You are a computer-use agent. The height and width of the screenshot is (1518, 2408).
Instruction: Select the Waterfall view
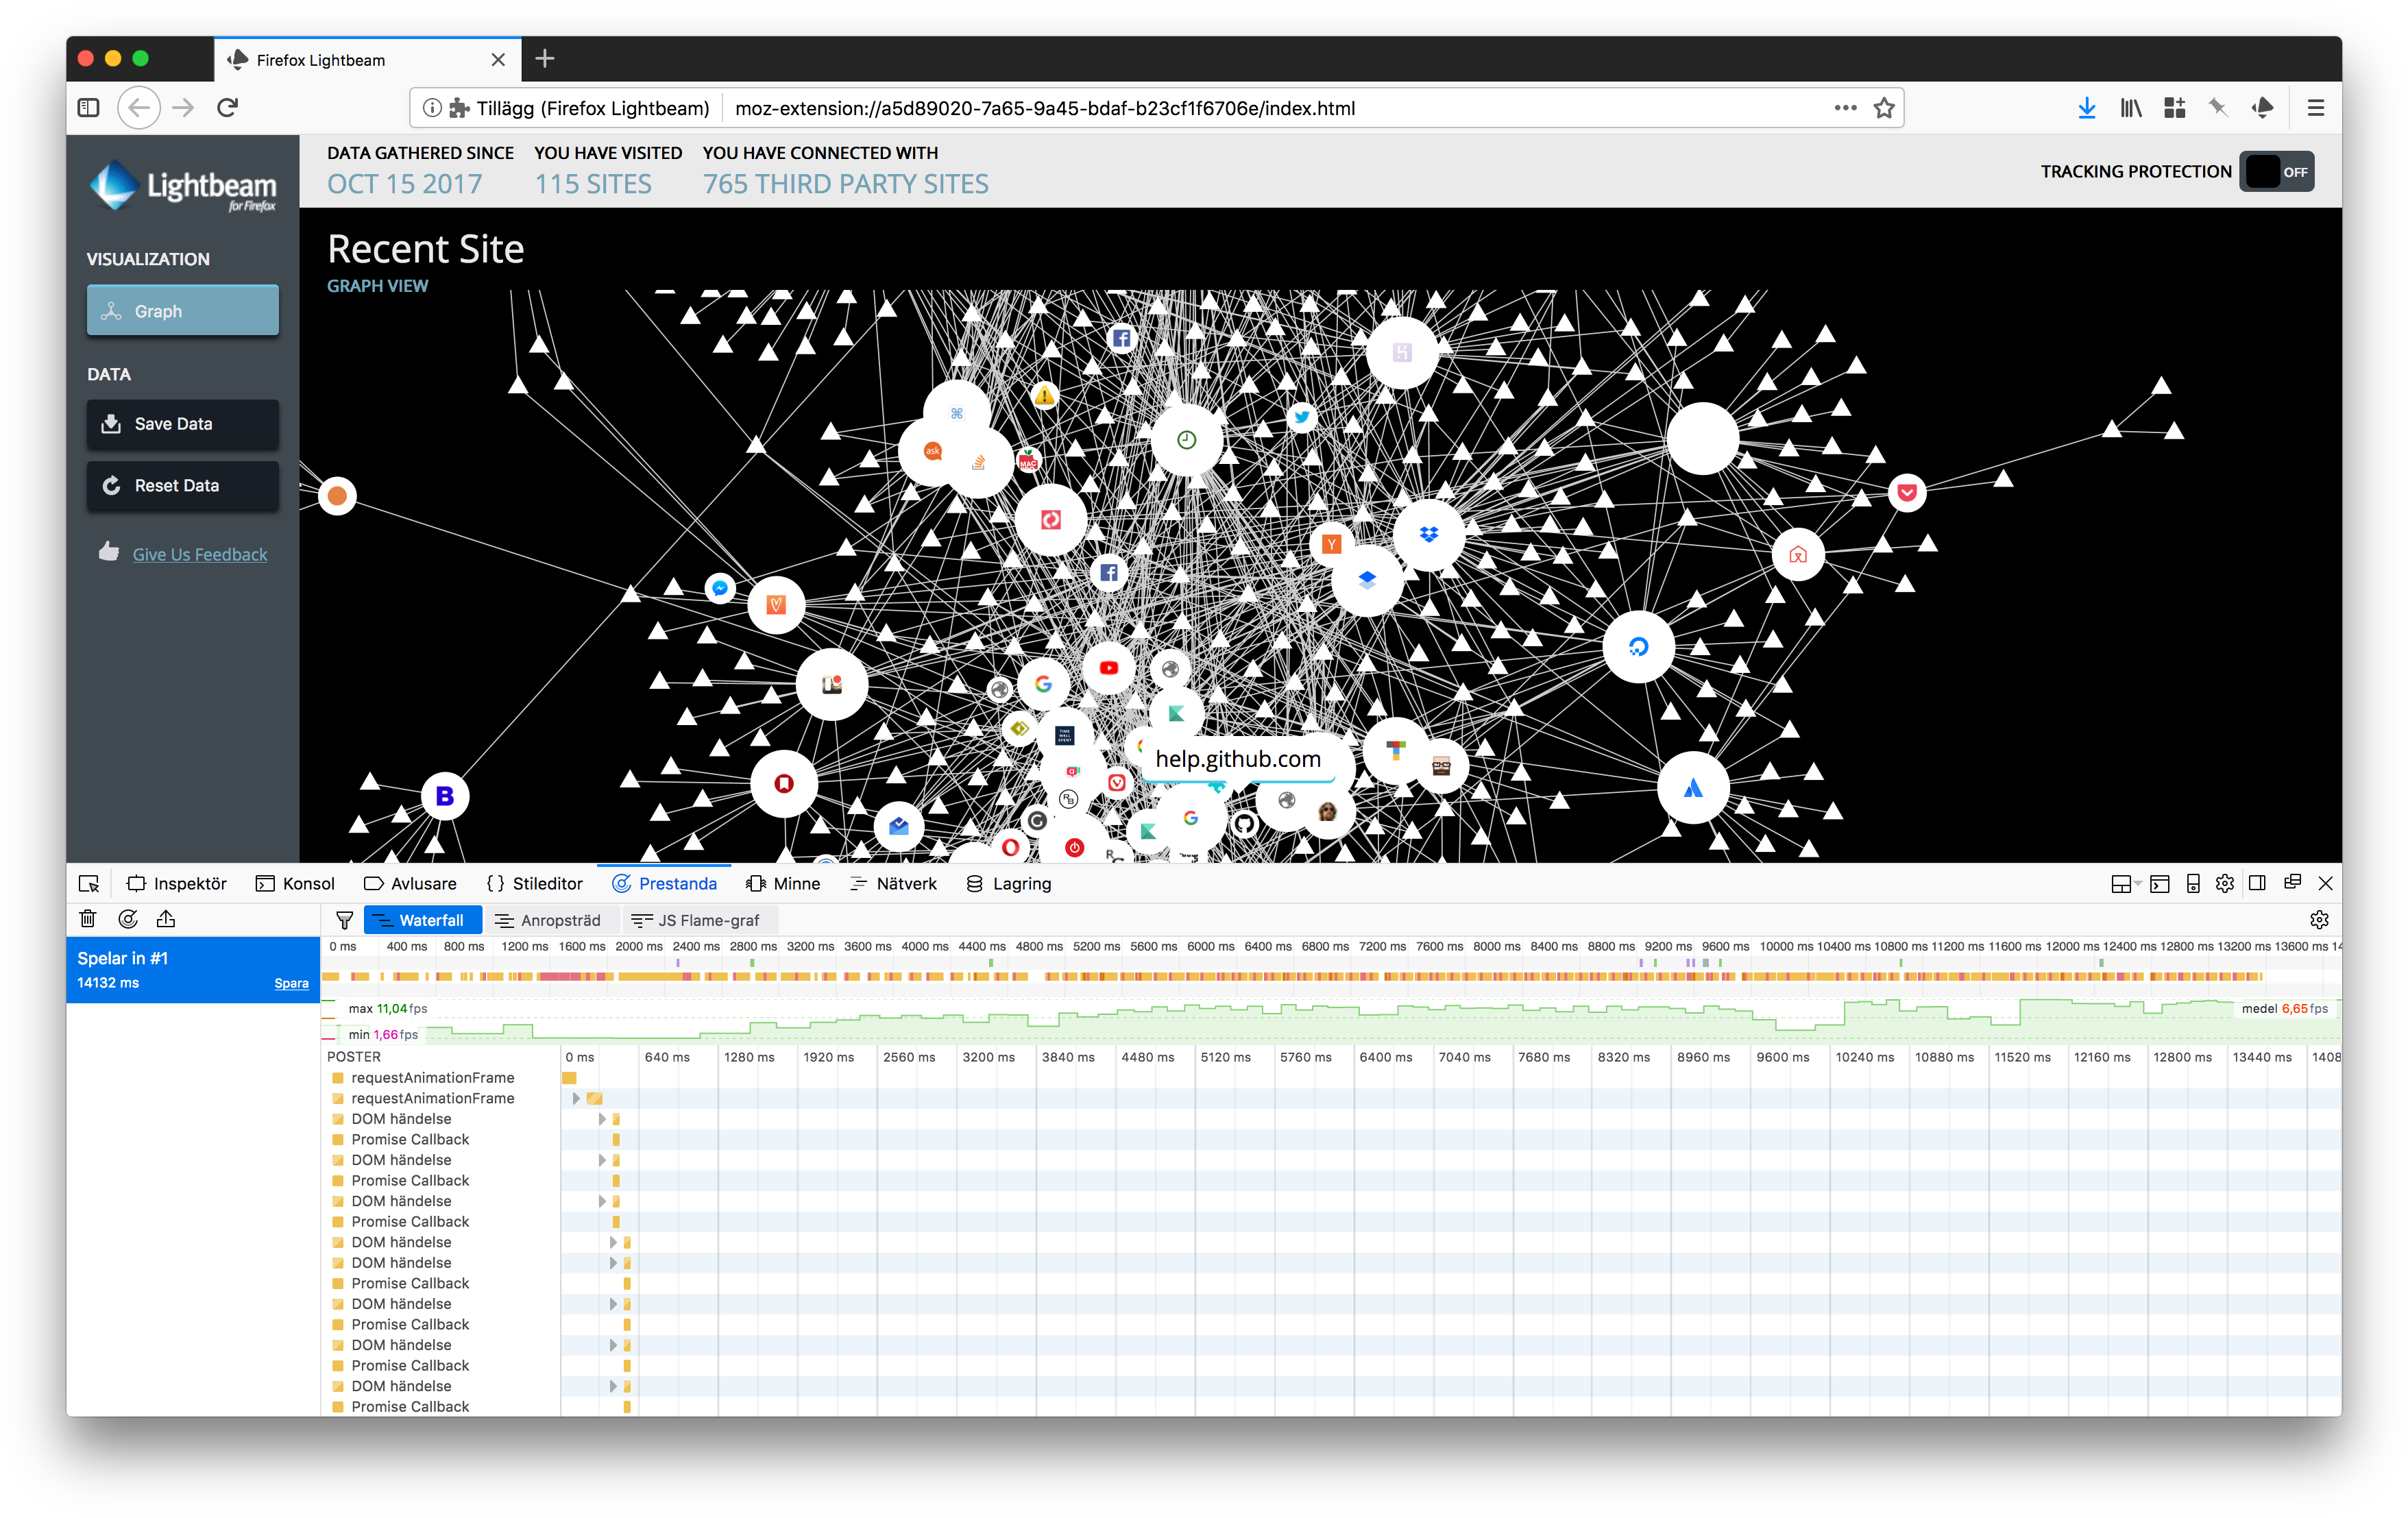(x=422, y=920)
